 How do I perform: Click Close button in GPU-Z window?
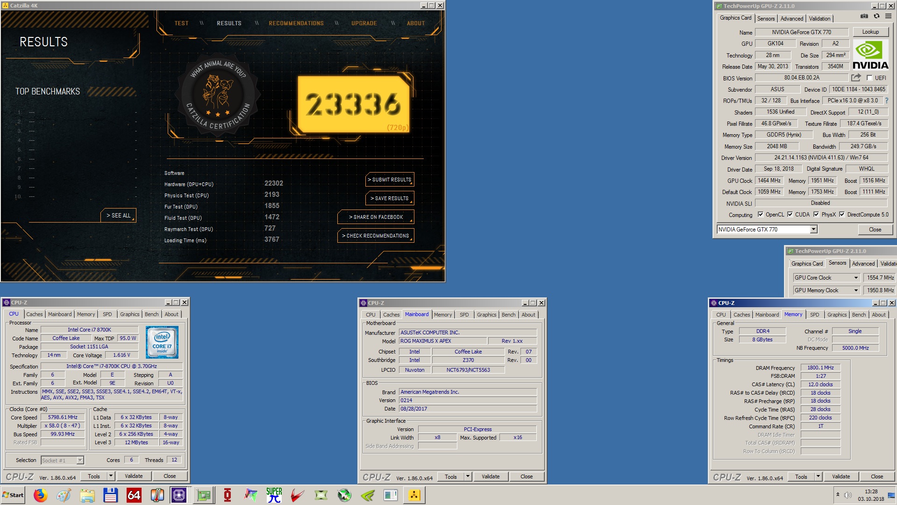[875, 230]
